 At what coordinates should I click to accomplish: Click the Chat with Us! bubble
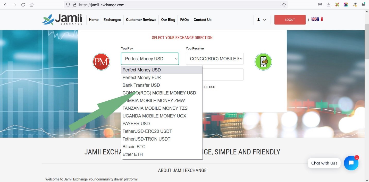324,163
